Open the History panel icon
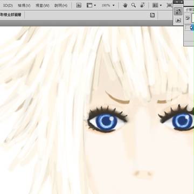Image resolution: width=194 pixels, height=194 pixels. tap(178, 11)
